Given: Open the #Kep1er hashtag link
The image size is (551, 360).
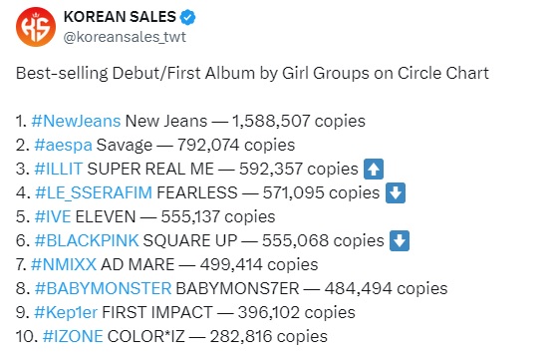Looking at the screenshot, I should pos(66,312).
